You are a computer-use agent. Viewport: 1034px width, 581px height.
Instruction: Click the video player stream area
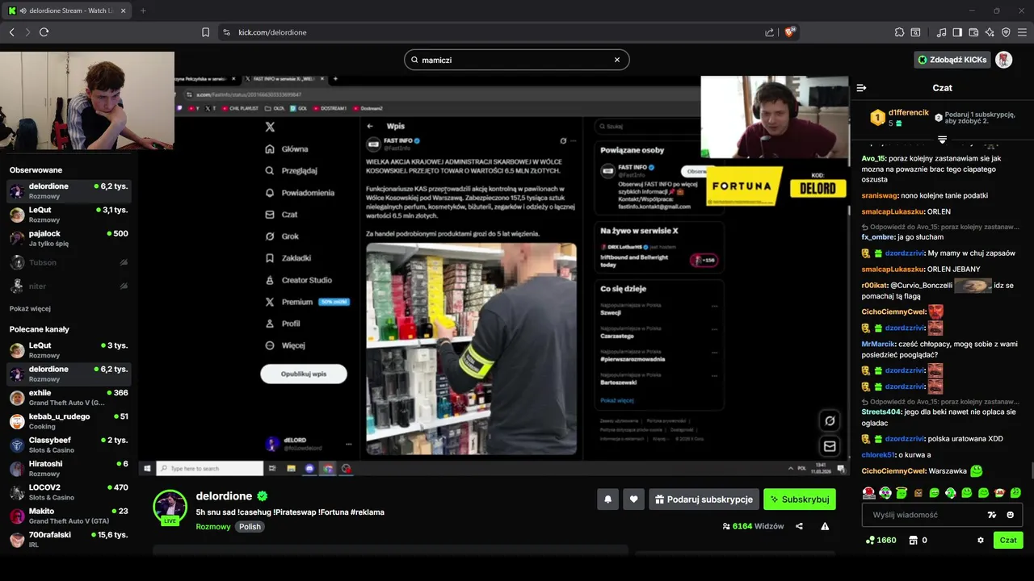tap(493, 274)
